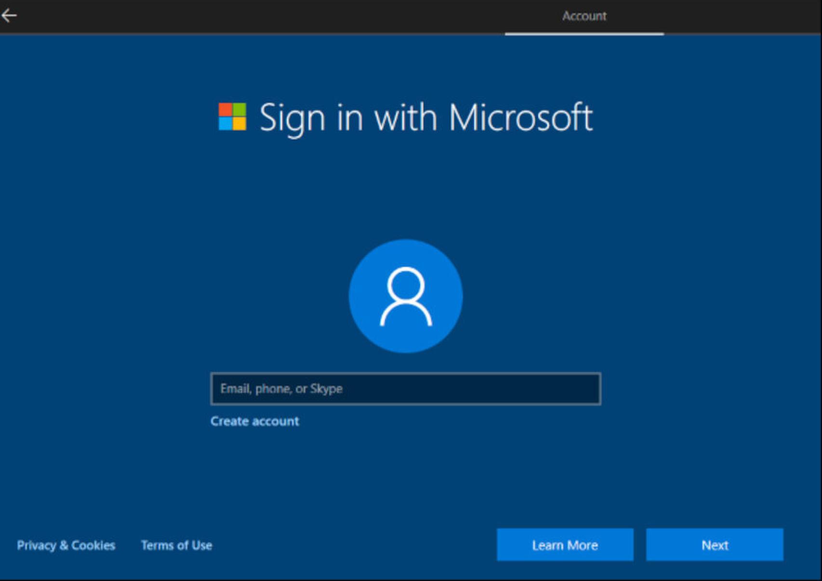Click the empty dark top bar left of Account
The height and width of the screenshot is (581, 822).
[289, 16]
